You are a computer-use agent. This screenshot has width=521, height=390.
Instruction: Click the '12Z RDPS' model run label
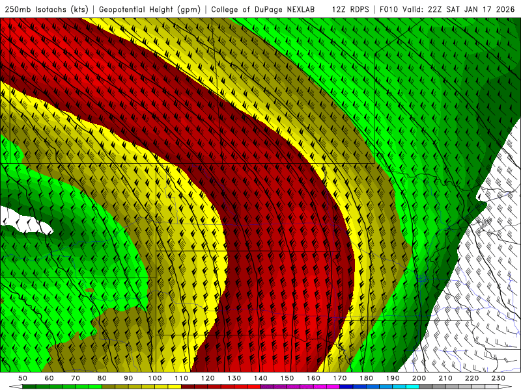(x=350, y=9)
